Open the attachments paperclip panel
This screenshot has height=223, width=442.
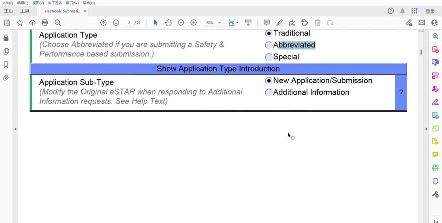click(6, 77)
